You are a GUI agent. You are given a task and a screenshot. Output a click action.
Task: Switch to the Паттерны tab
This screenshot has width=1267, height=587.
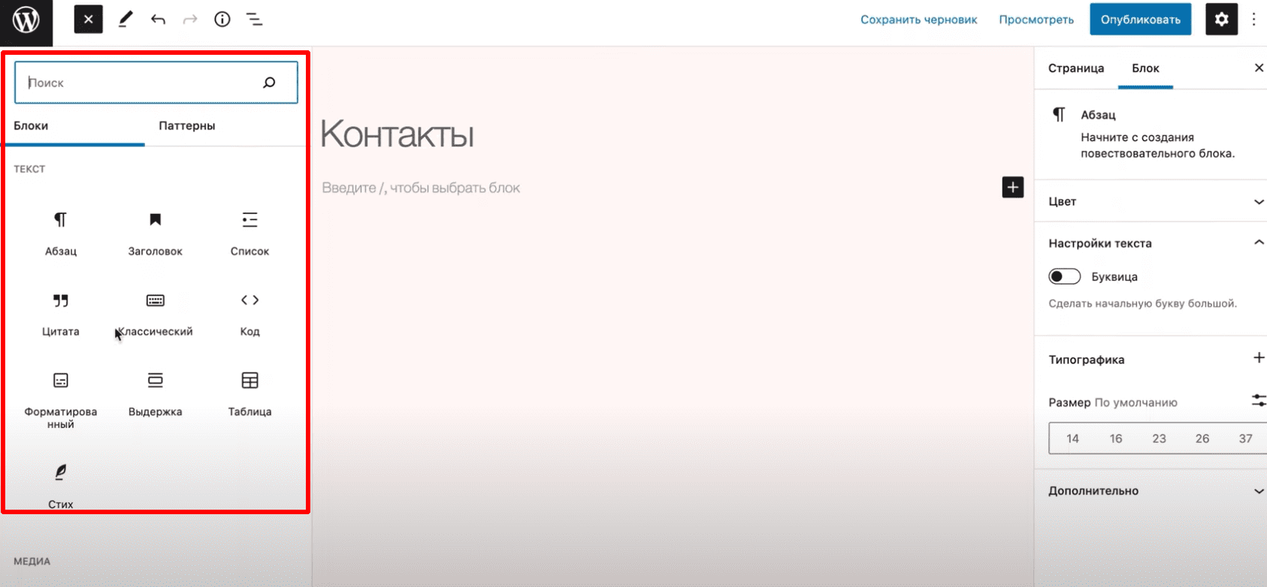pyautogui.click(x=187, y=126)
